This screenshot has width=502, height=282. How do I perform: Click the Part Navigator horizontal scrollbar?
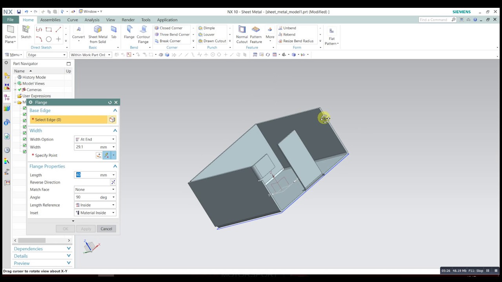42,240
